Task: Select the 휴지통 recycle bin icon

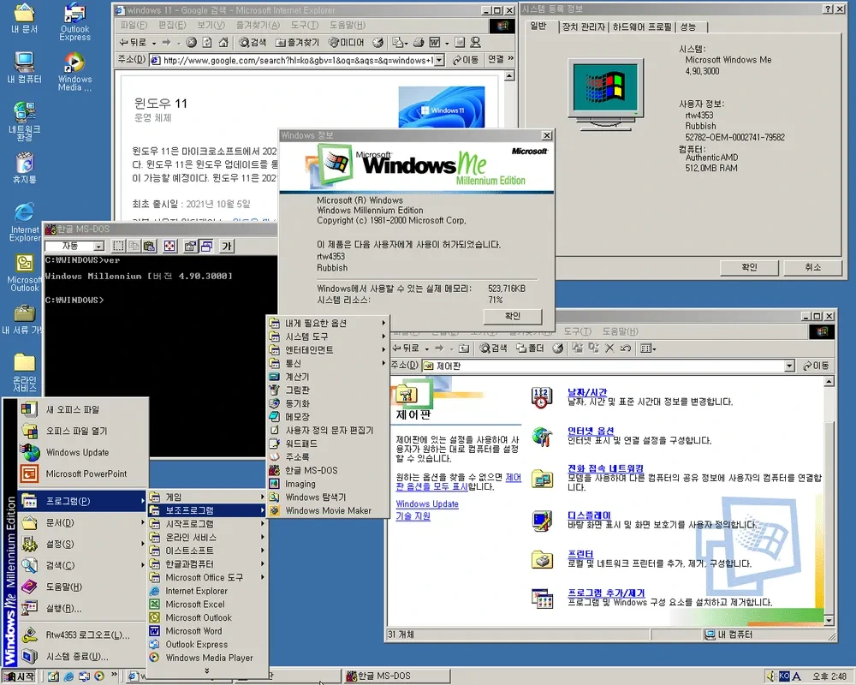Action: [25, 168]
